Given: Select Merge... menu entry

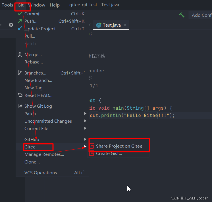Looking at the screenshot, I should click(52, 55).
